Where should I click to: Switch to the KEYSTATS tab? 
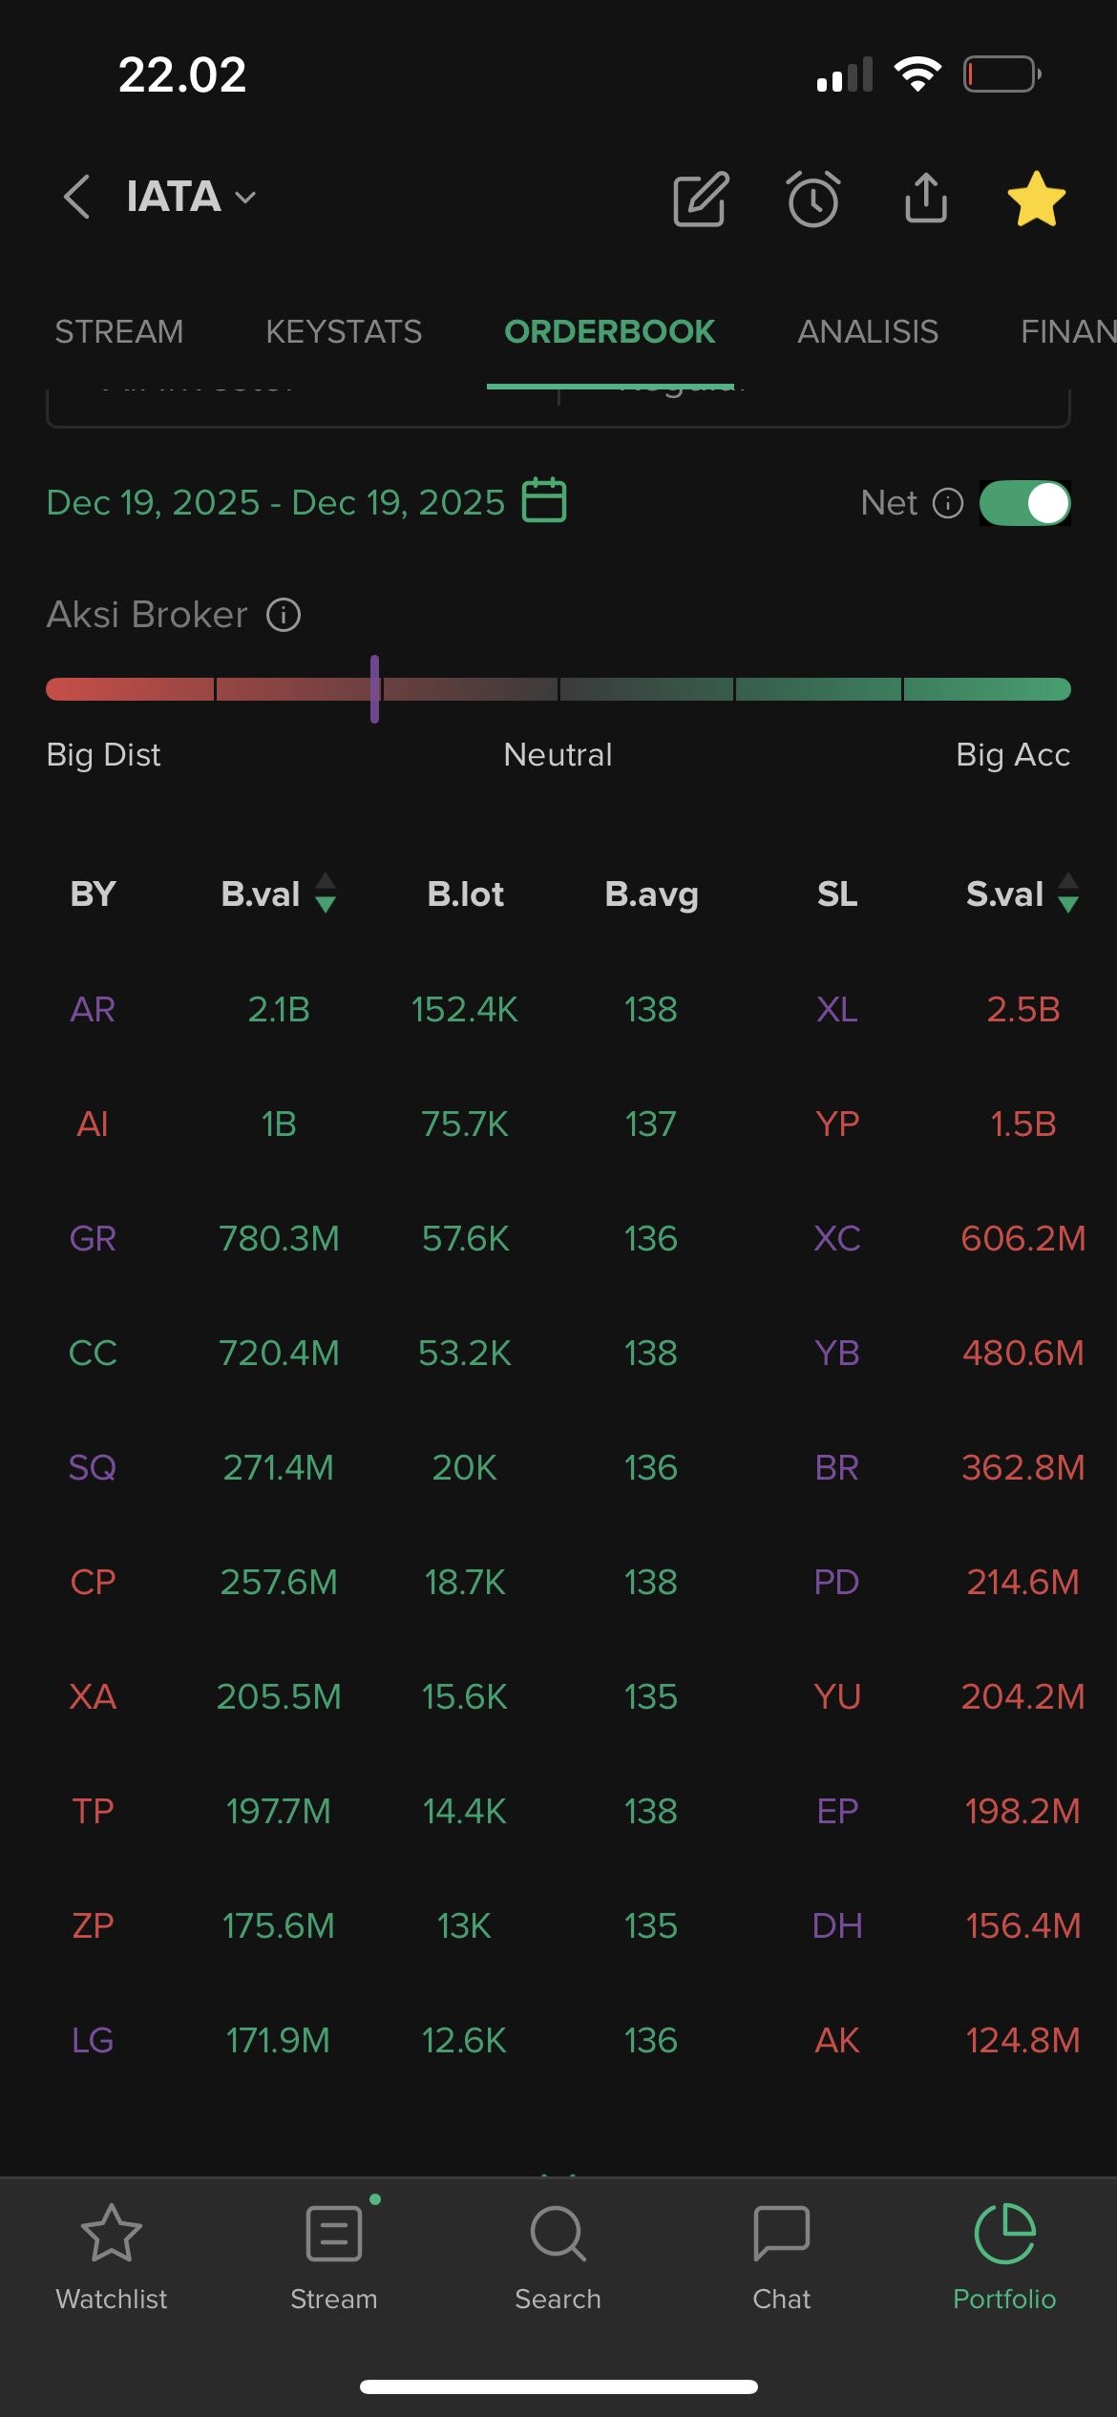click(x=344, y=331)
